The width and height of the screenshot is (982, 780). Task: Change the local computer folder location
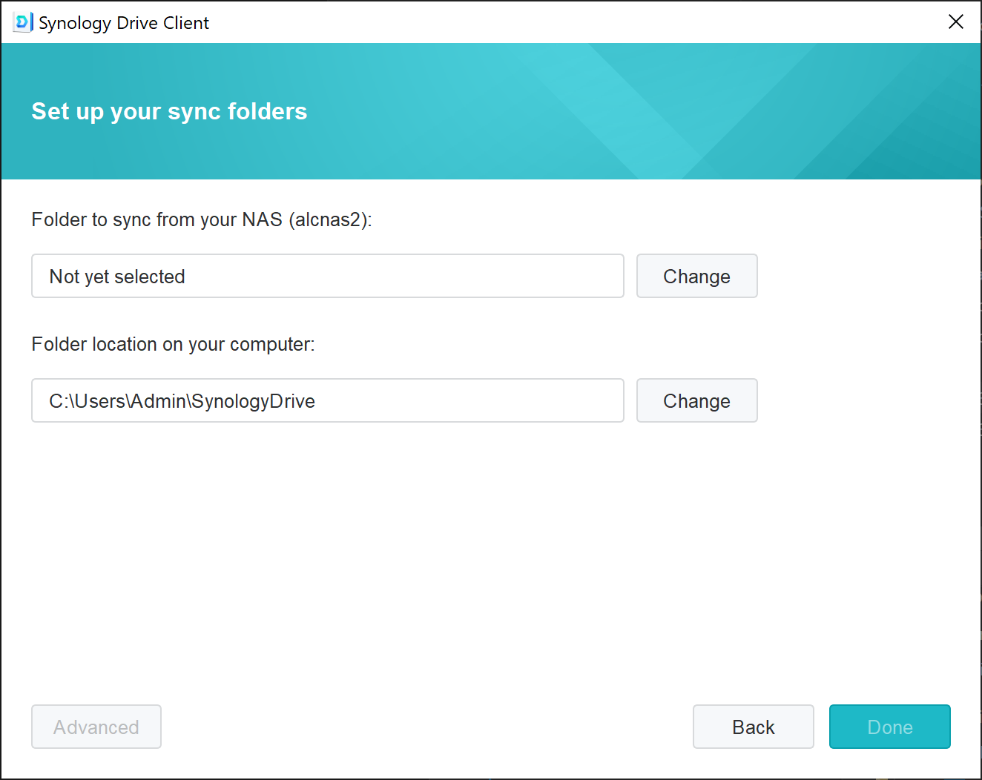(697, 400)
